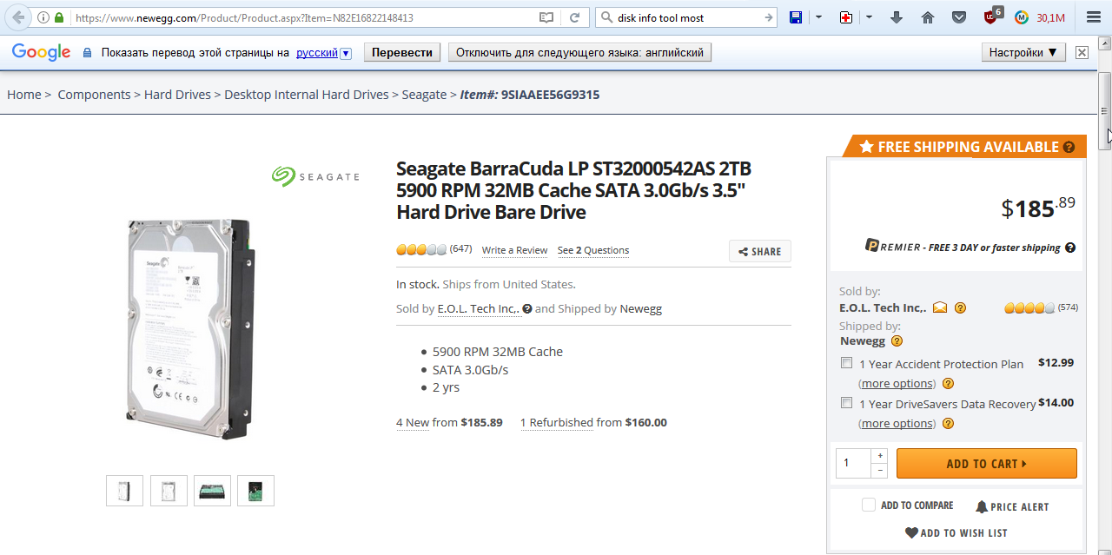Open more options under Accident Protection Plan
Image resolution: width=1112 pixels, height=555 pixels.
[x=898, y=383]
